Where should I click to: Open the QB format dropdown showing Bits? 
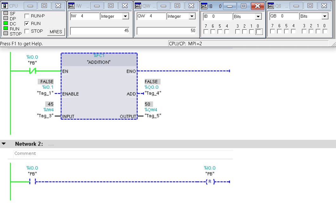click(325, 16)
